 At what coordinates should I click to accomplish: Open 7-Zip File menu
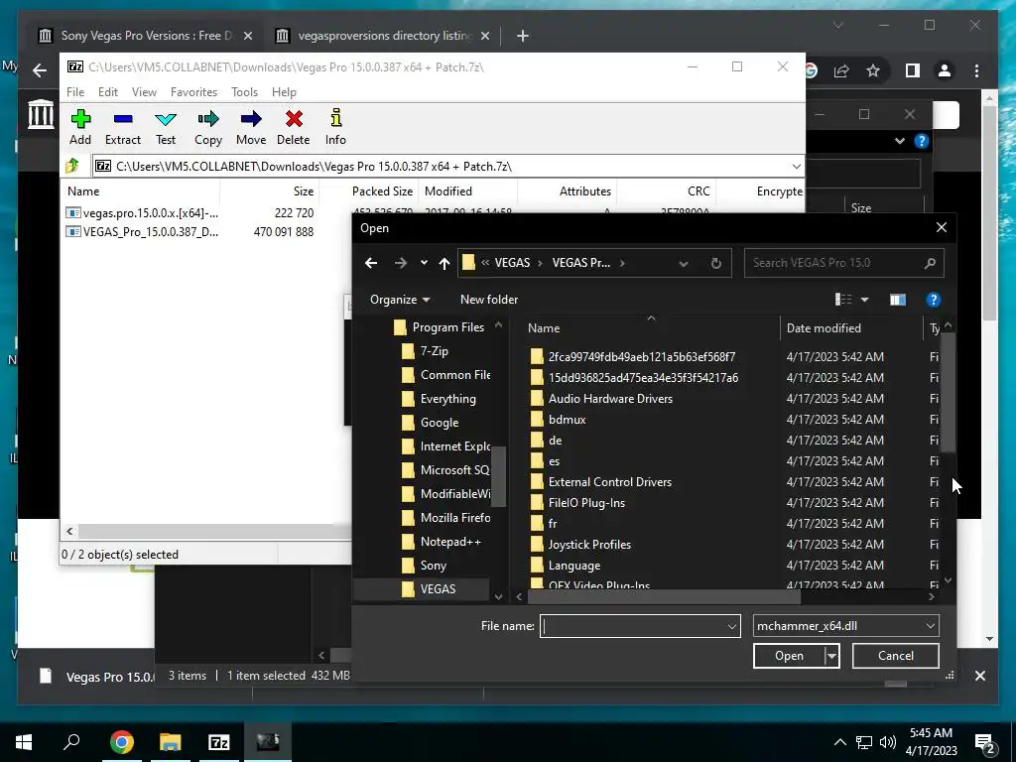(75, 92)
